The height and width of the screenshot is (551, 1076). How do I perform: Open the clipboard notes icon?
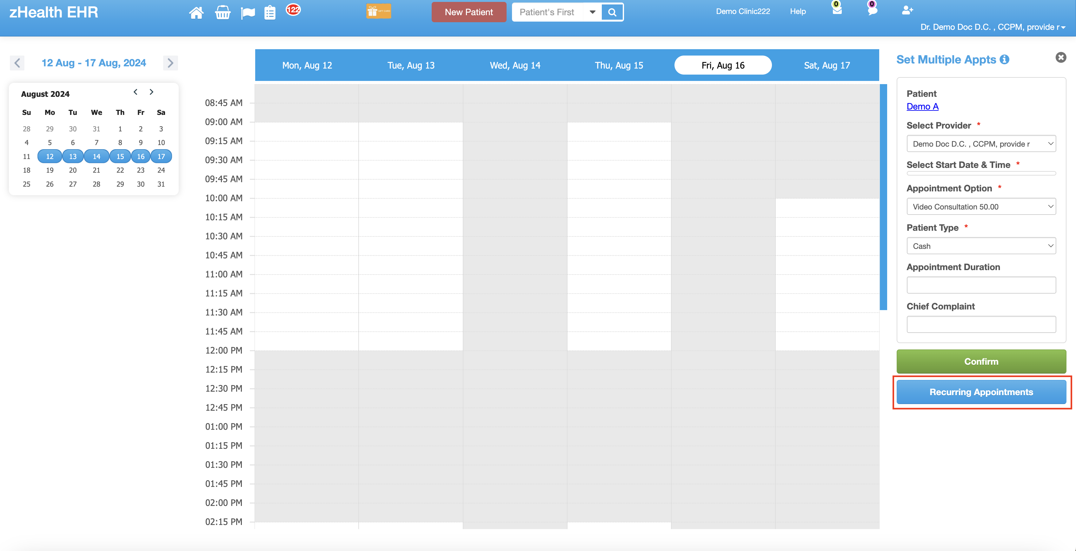[x=270, y=12]
